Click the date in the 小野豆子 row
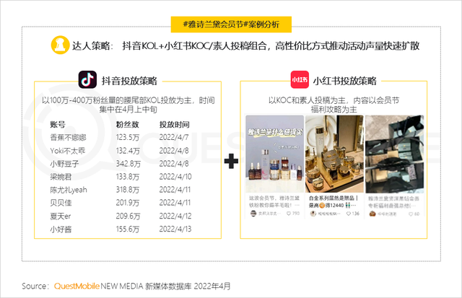The image size is (462, 298). [174, 164]
